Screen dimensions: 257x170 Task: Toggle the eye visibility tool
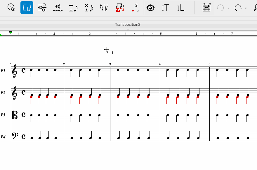click(150, 8)
